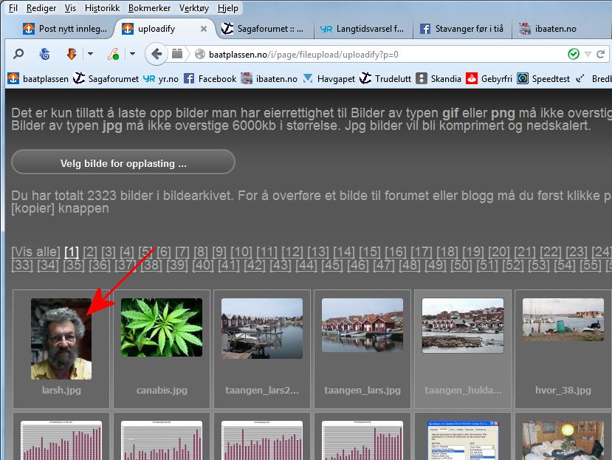The width and height of the screenshot is (612, 460).
Task: Click the site identity globe icon
Action: tap(200, 55)
